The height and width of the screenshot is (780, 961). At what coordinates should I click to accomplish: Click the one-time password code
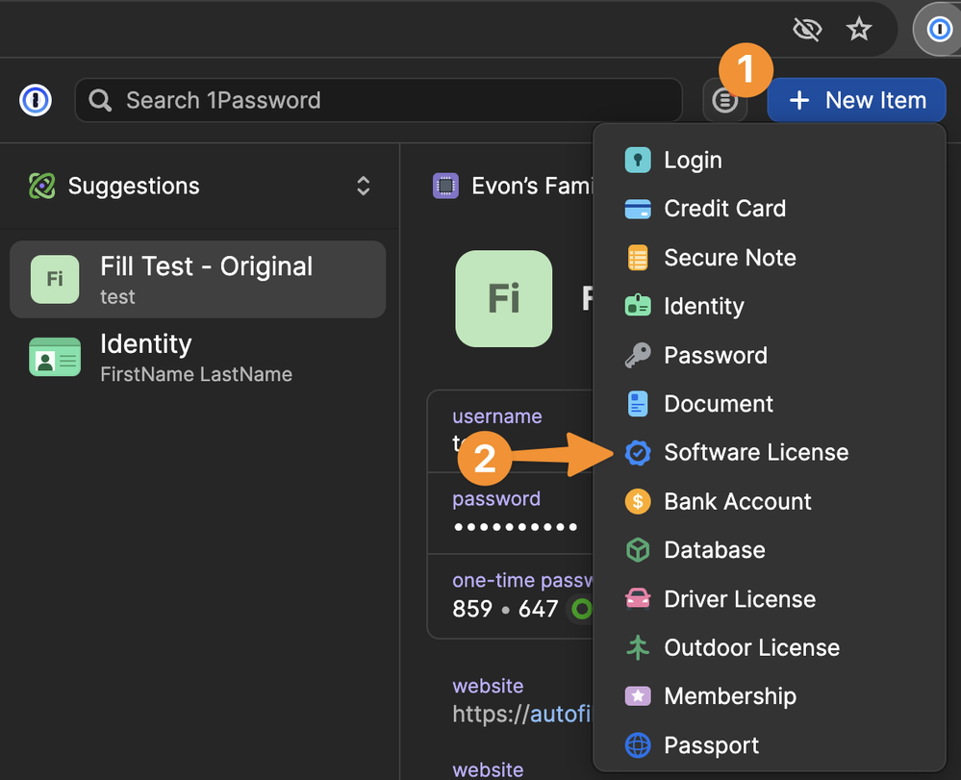(x=506, y=609)
